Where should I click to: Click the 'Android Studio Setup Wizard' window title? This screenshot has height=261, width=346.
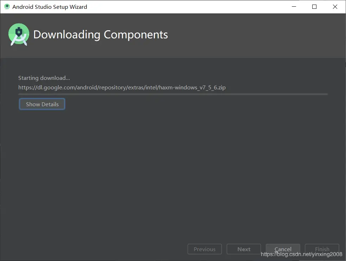tap(50, 7)
